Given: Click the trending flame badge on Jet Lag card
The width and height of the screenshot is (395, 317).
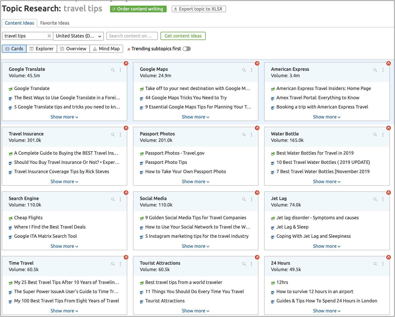Looking at the screenshot, I should tap(388, 193).
